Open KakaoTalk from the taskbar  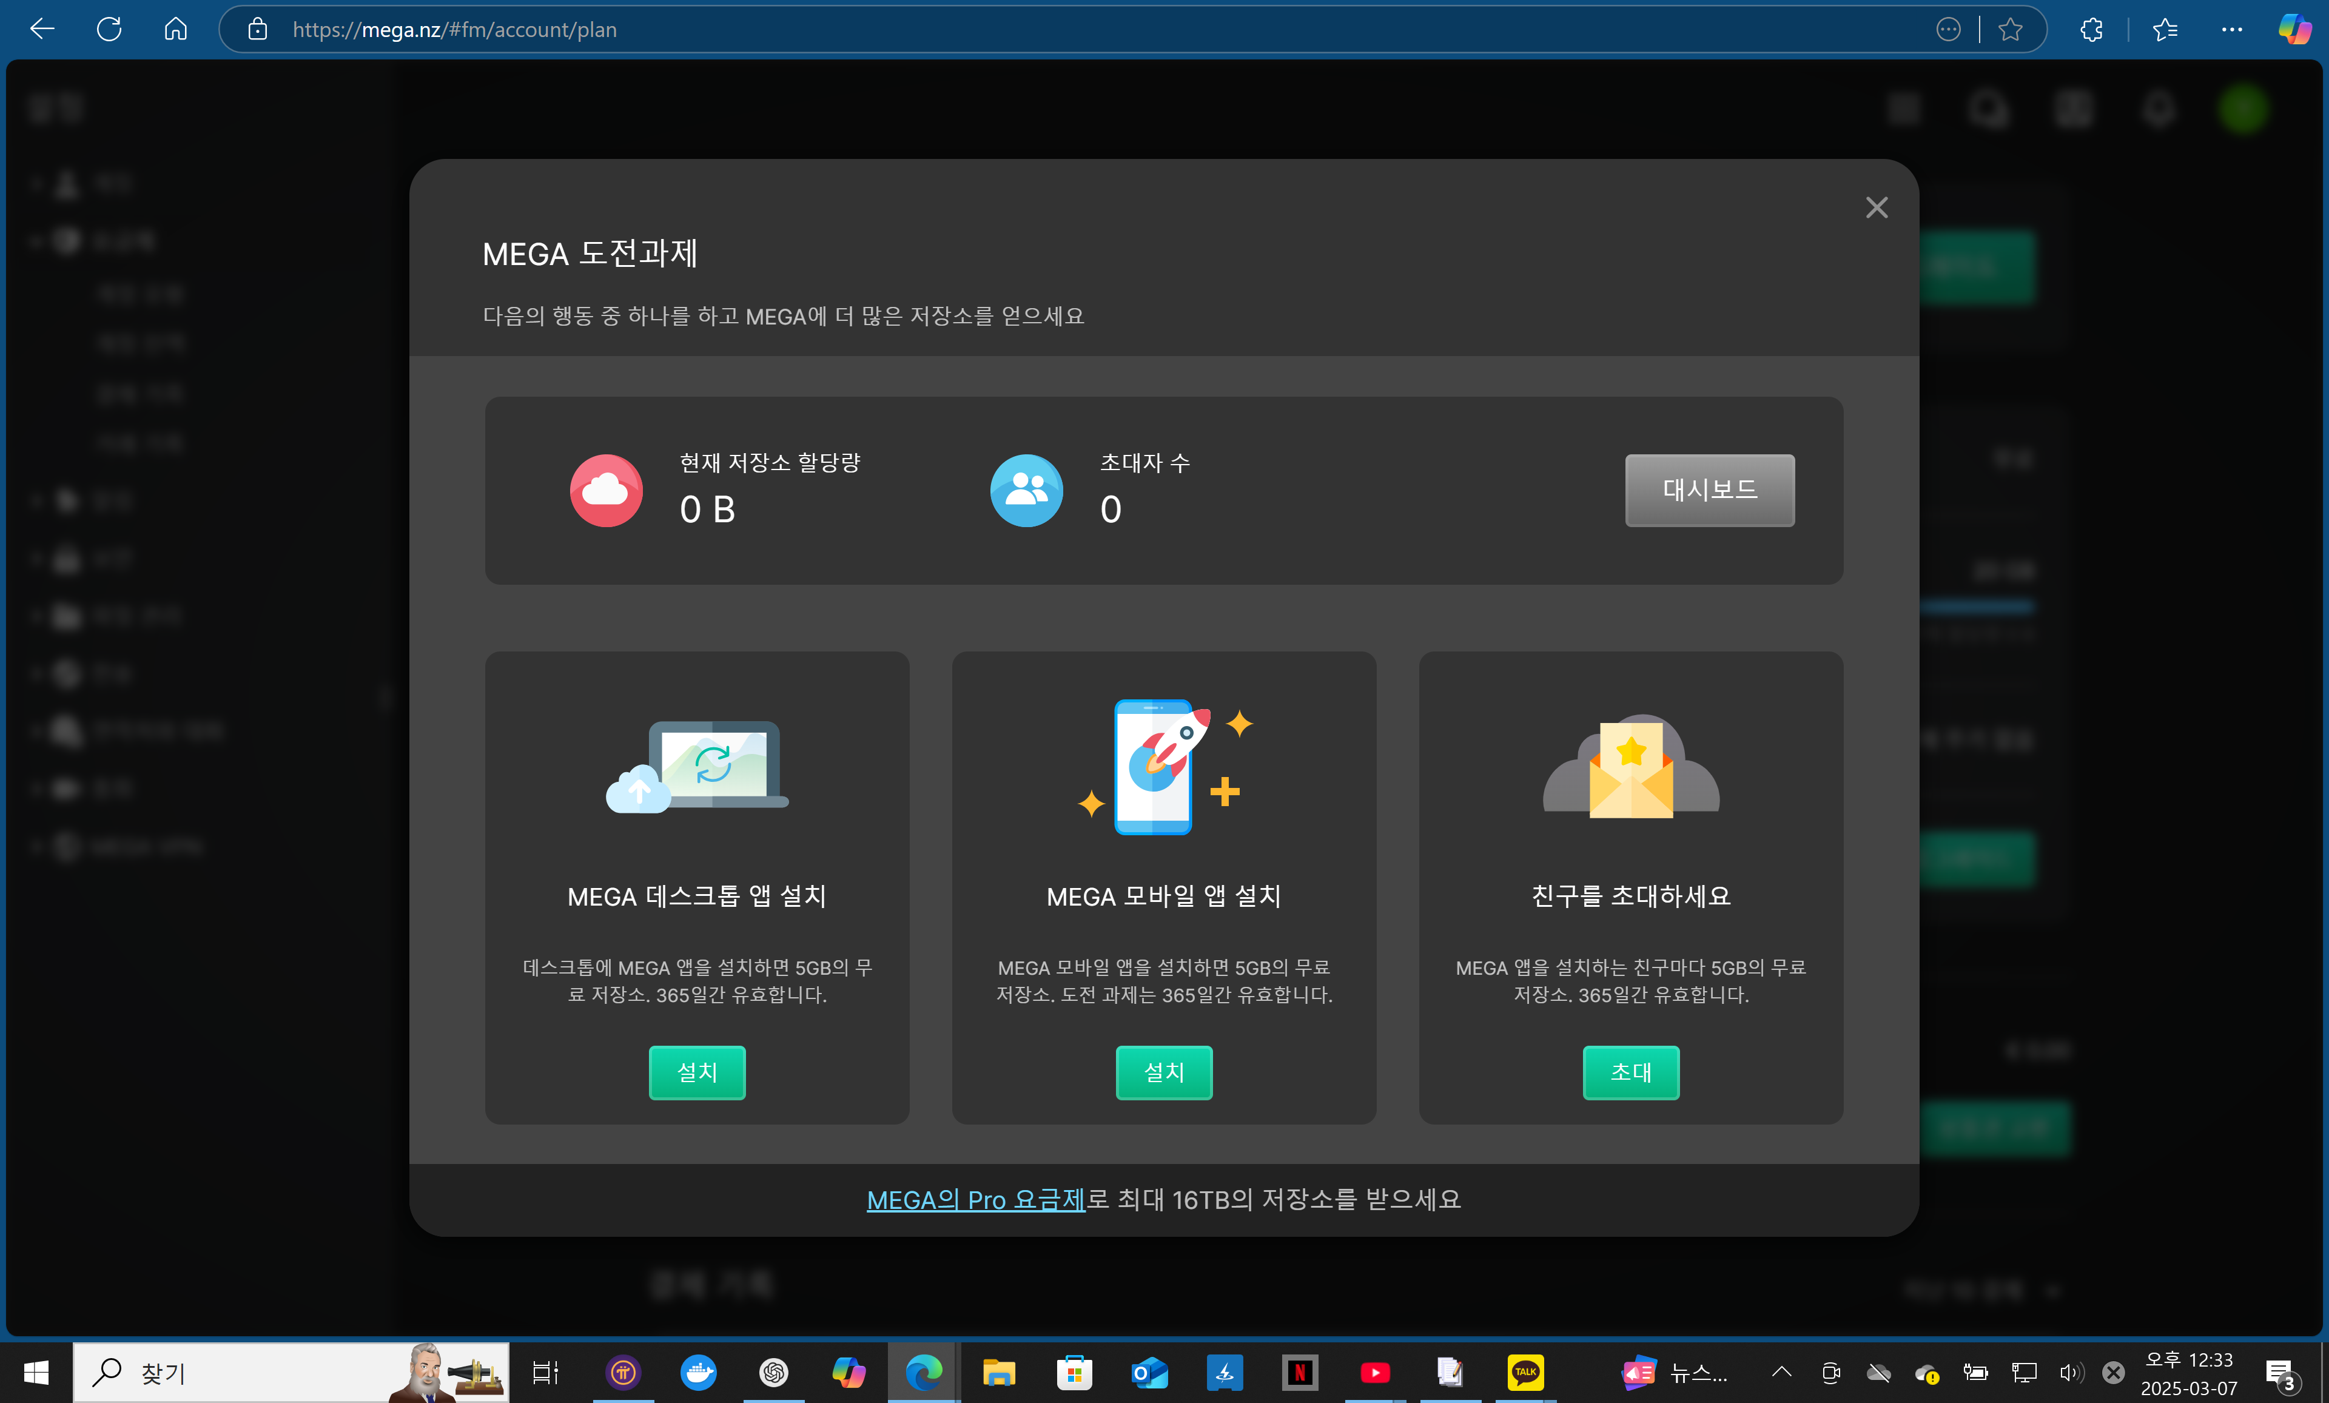pos(1525,1372)
